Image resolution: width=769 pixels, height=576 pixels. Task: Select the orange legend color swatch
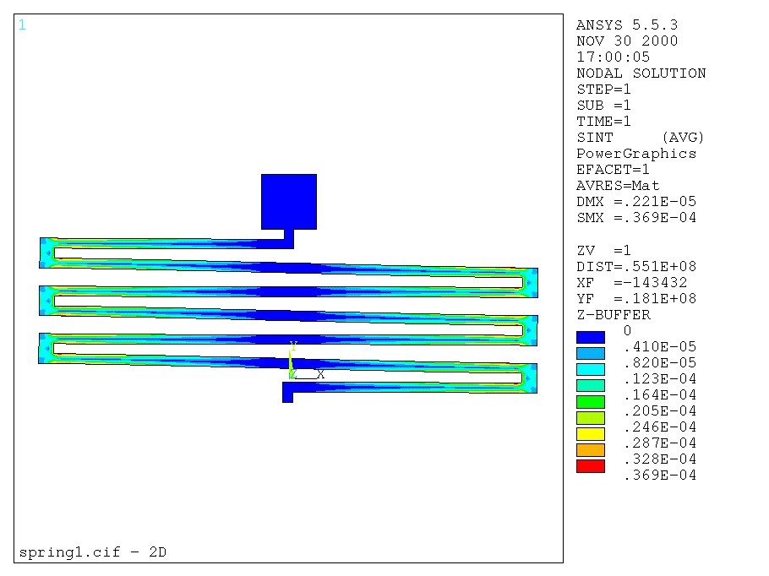pyautogui.click(x=591, y=450)
